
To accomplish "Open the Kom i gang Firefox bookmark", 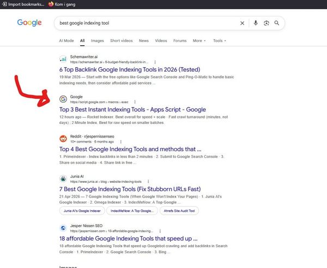I will (62, 4).
